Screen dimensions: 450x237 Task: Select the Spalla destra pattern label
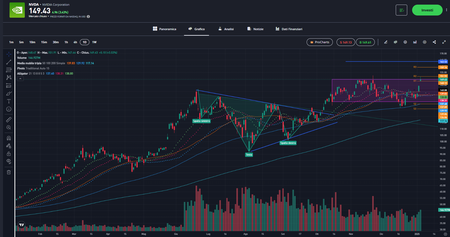(x=288, y=143)
